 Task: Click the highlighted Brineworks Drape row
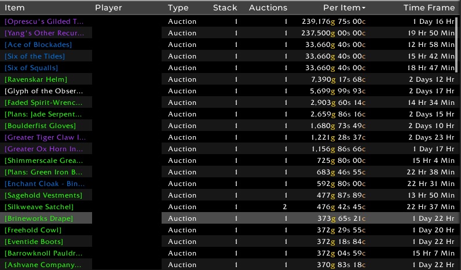tap(39, 218)
